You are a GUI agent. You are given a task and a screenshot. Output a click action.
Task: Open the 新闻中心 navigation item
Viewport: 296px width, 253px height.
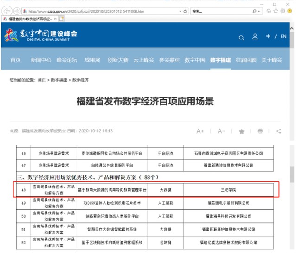(41, 60)
